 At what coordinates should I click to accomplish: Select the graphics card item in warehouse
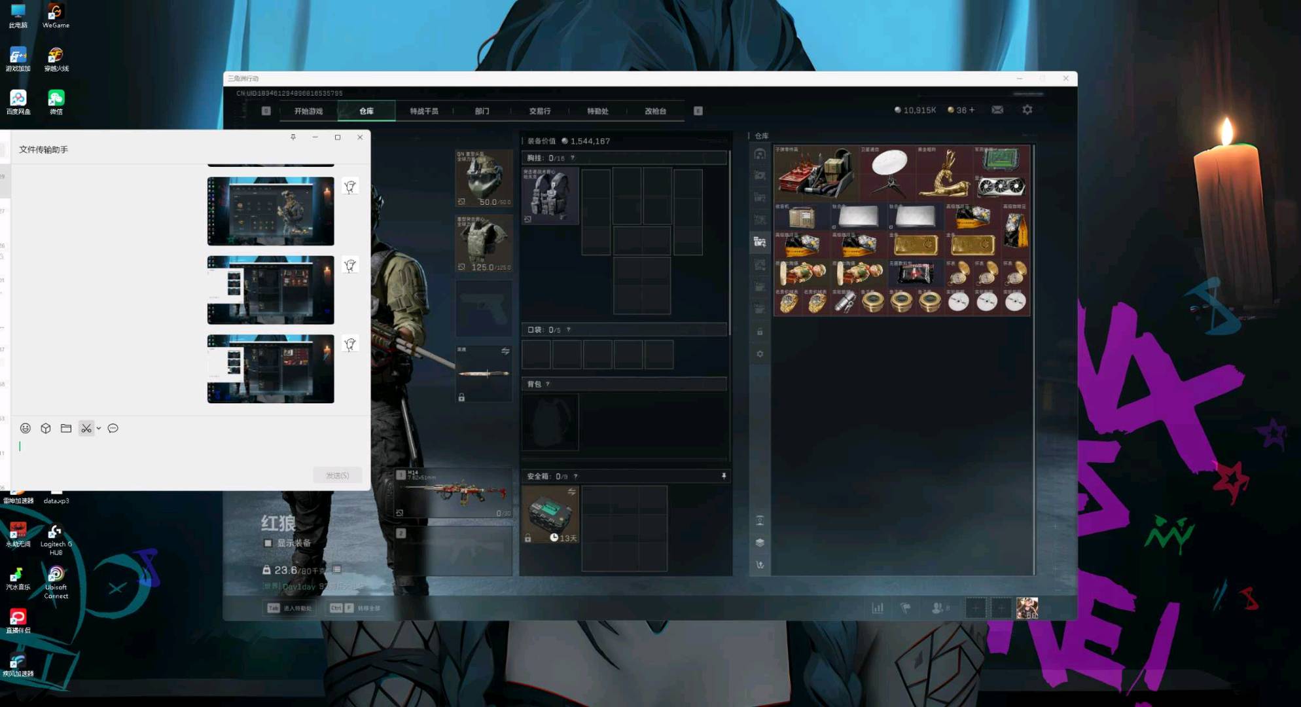1001,188
